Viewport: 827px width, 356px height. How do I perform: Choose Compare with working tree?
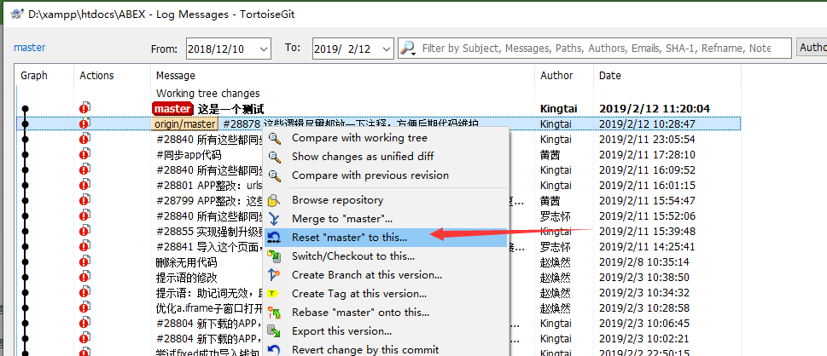click(359, 138)
